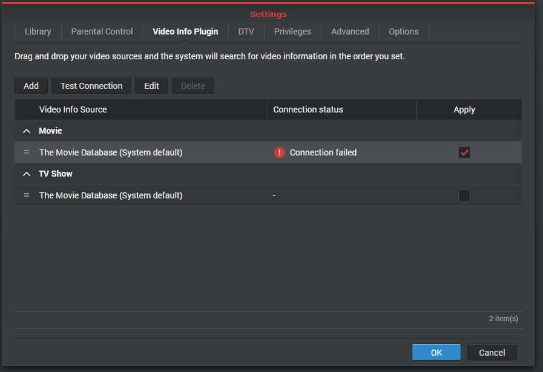Click the drag handle of the TV Show source row
Screen dimensions: 543x372
(26, 195)
